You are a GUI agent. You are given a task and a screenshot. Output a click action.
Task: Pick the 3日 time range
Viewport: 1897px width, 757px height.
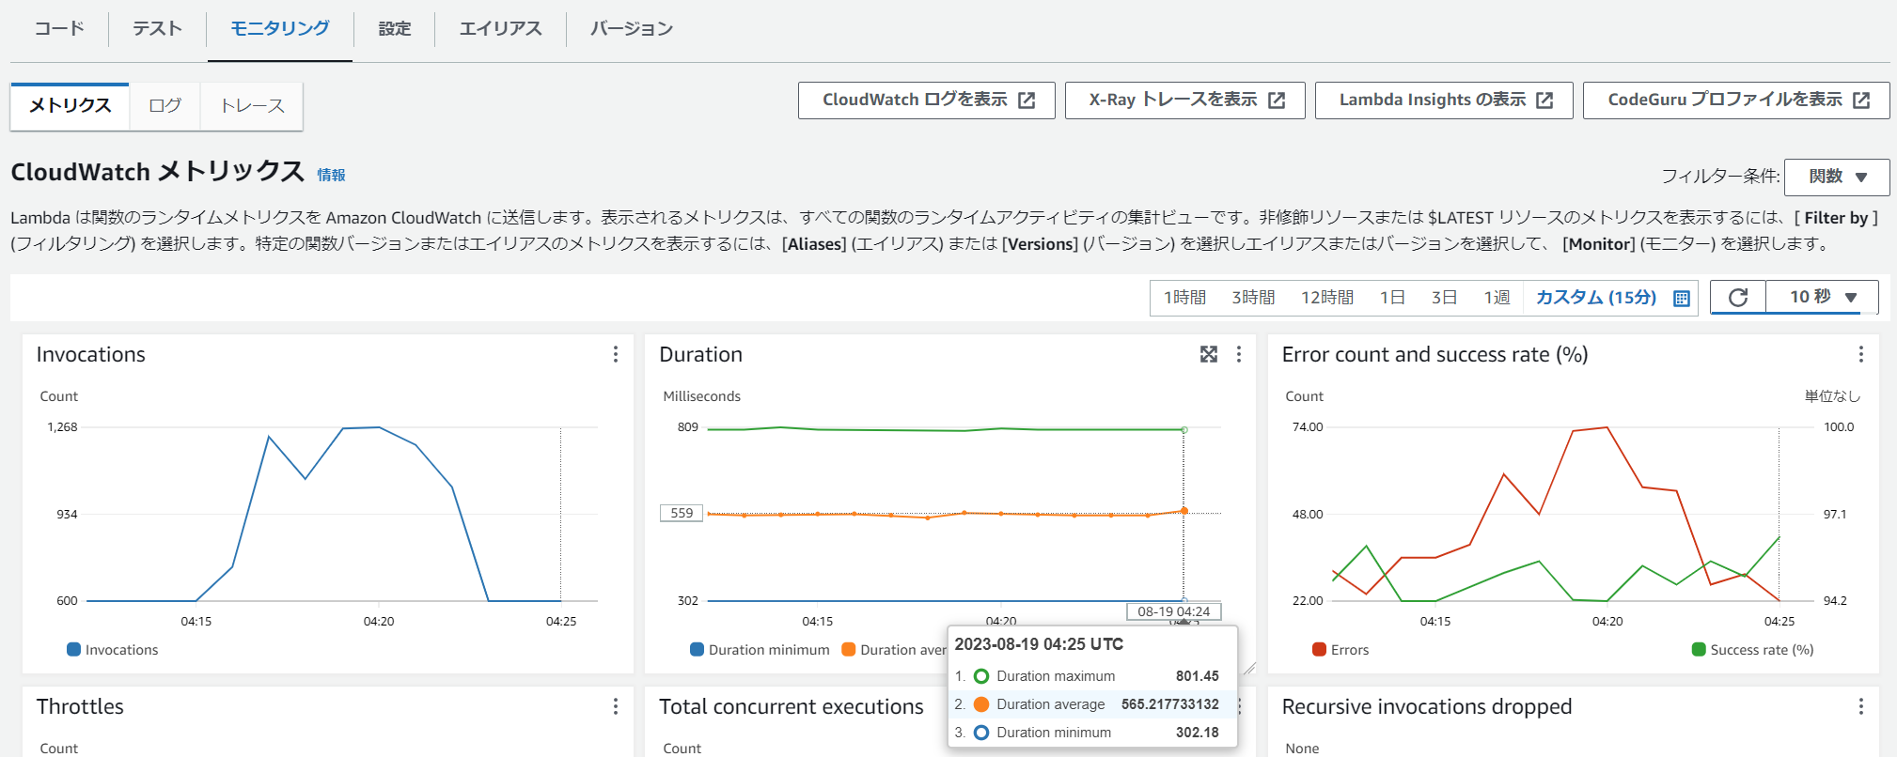pos(1444,298)
